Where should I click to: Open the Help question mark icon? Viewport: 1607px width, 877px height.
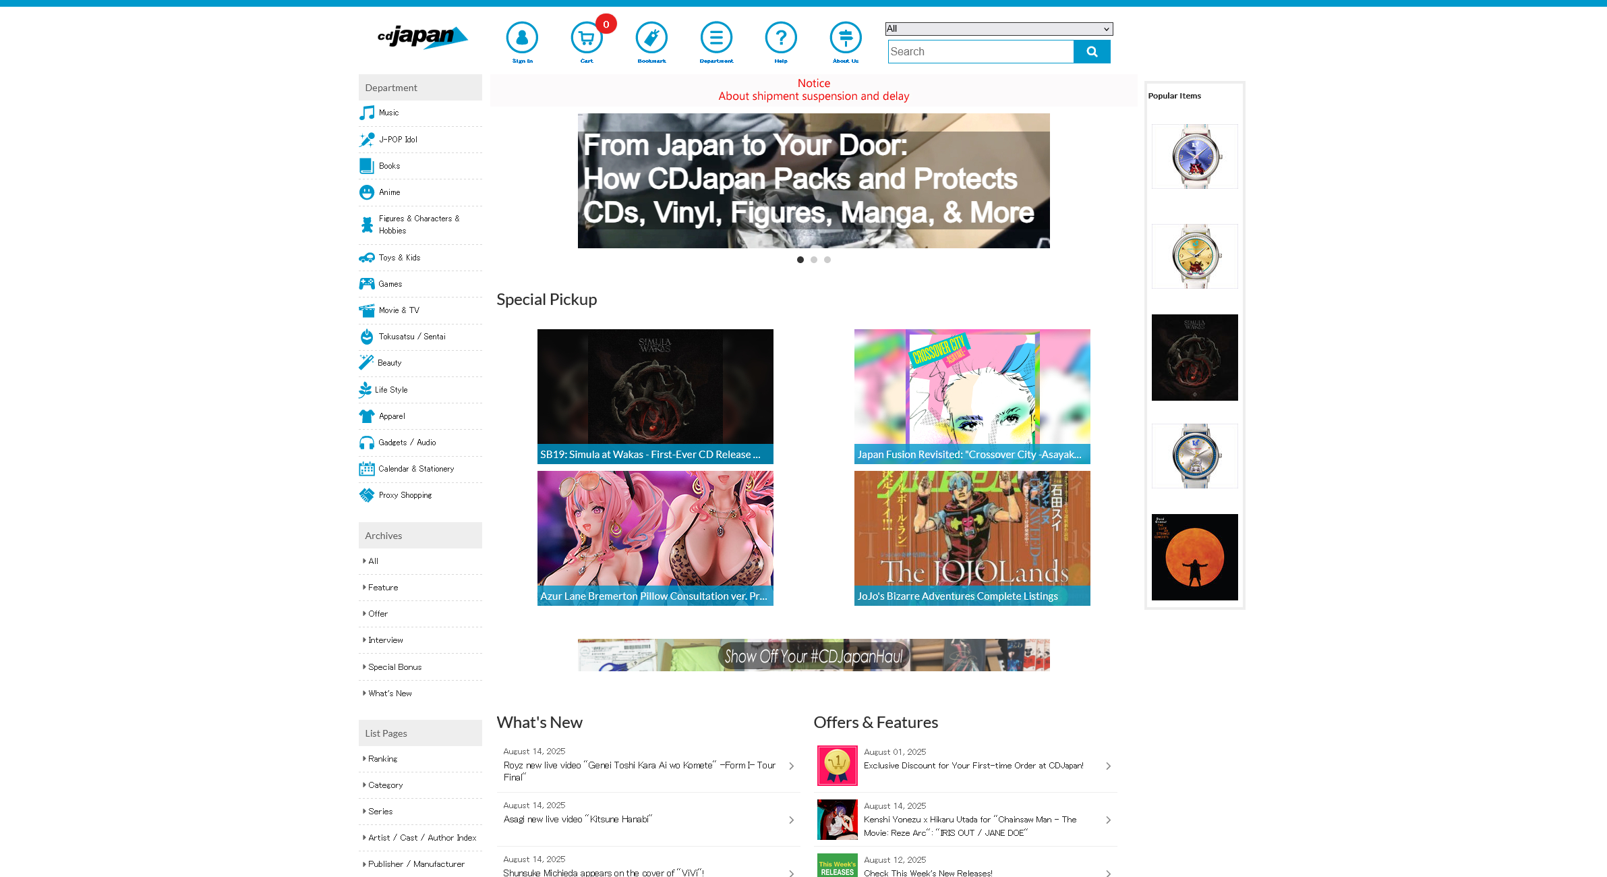781,38
